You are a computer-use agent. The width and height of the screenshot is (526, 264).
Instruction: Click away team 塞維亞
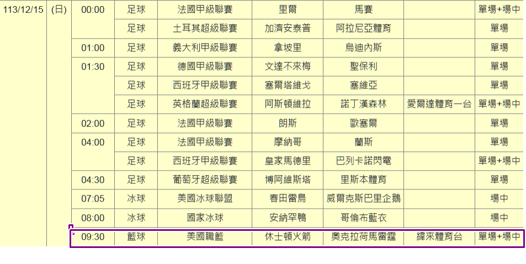pos(363,85)
